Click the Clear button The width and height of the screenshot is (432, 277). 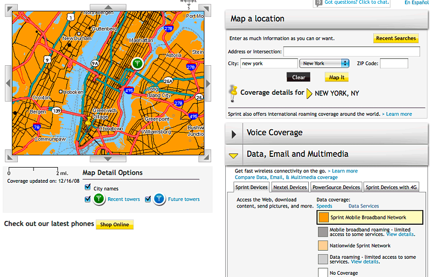(x=299, y=77)
